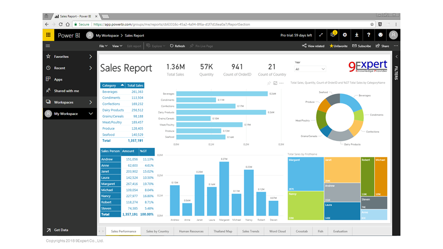The height and width of the screenshot is (249, 443).
Task: Expand the FILTERS pane chevron
Action: (x=396, y=57)
